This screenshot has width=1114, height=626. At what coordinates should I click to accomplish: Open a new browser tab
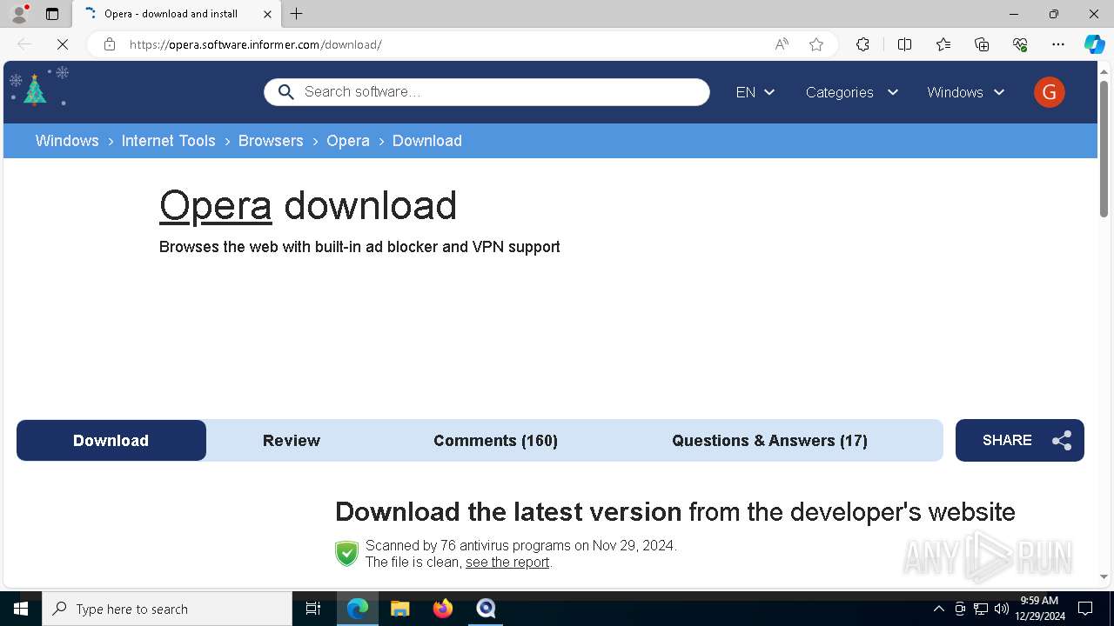pos(297,14)
